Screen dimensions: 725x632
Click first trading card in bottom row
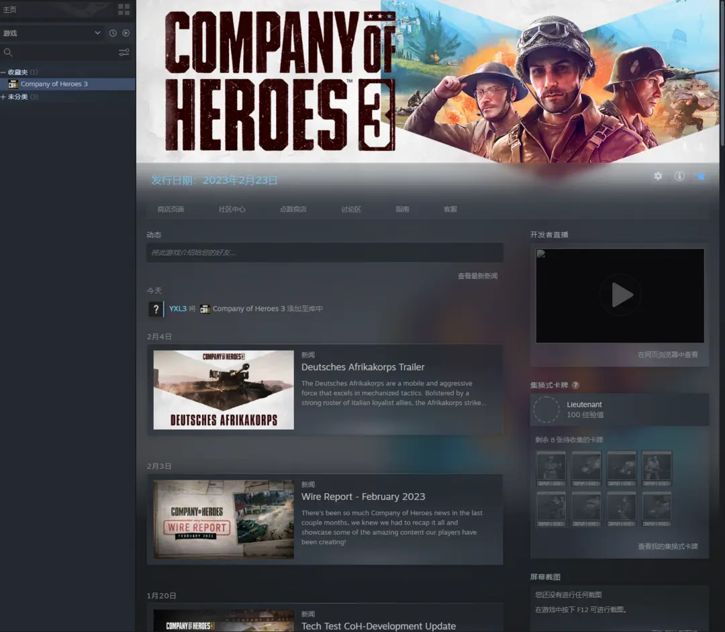tap(550, 509)
